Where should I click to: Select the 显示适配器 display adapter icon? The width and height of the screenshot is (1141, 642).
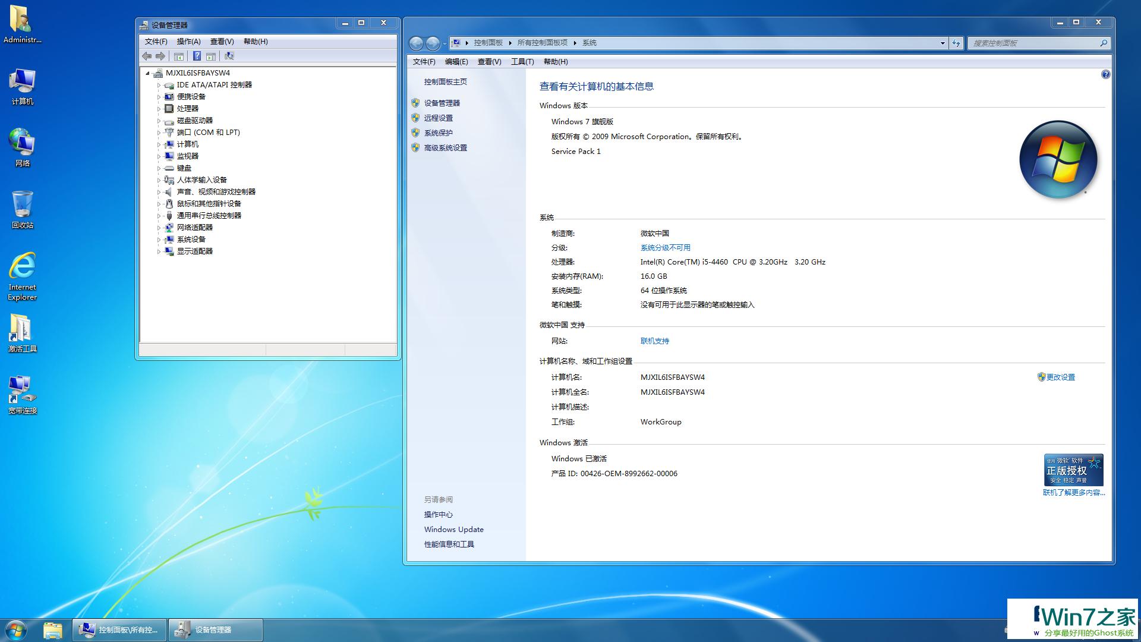(169, 251)
